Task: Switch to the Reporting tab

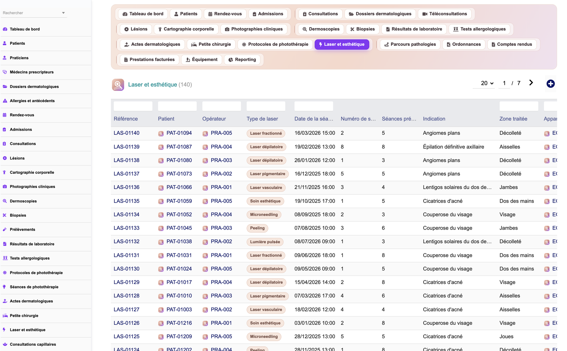Action: click(x=242, y=59)
